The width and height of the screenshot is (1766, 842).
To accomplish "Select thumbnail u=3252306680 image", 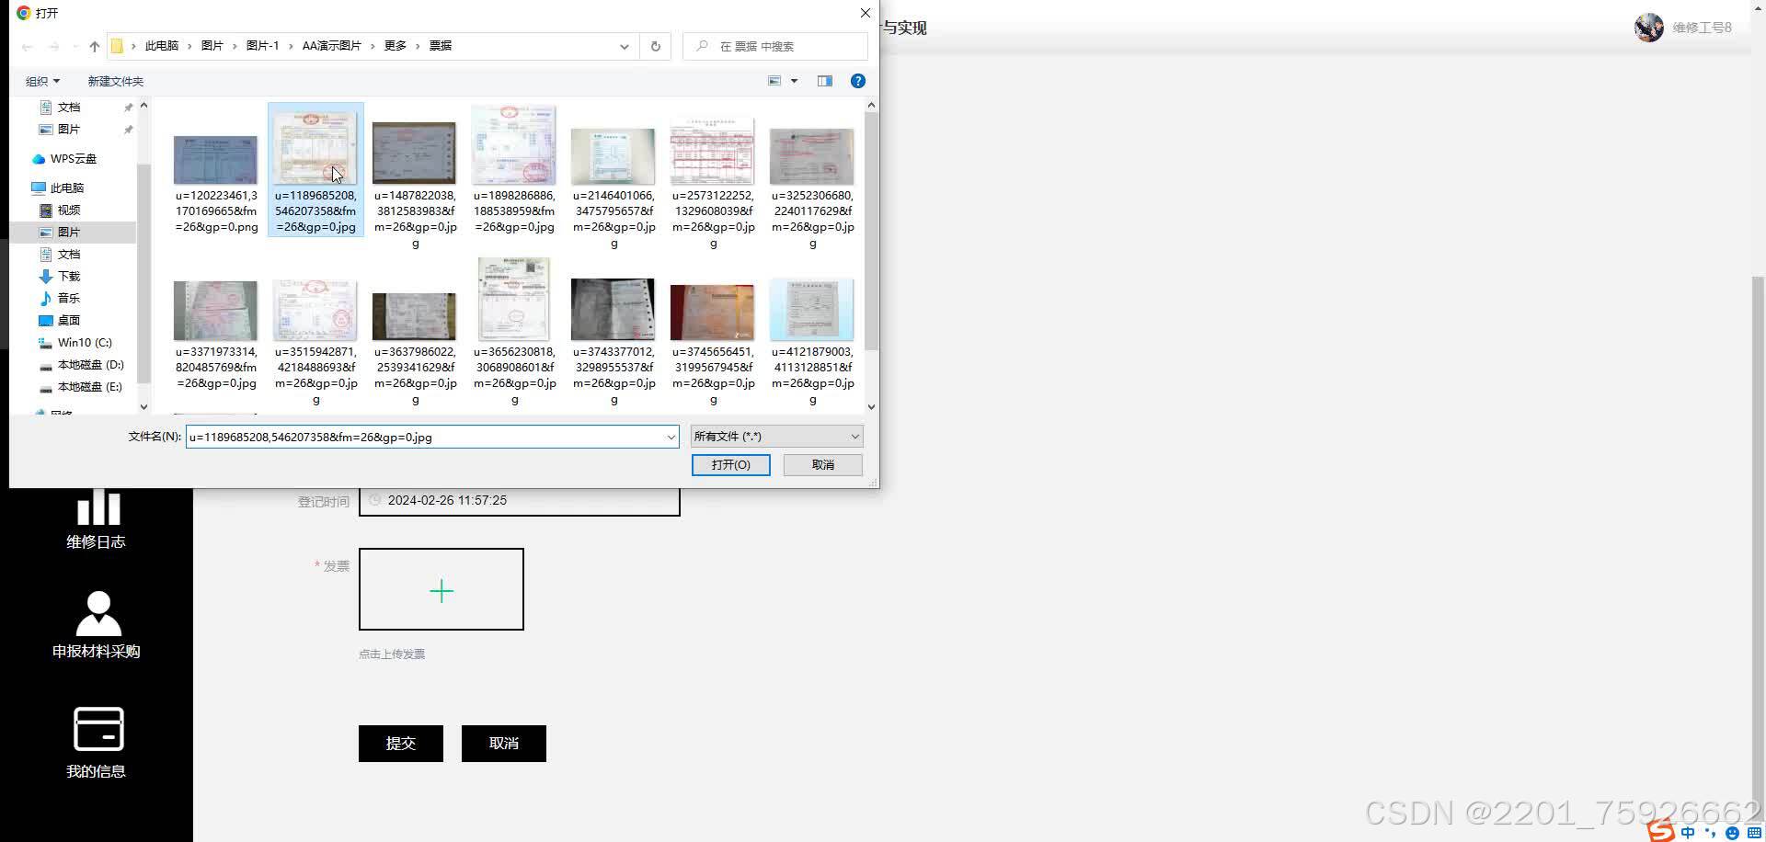I will click(812, 156).
